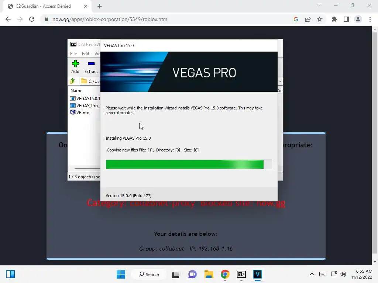378x283 pixels.
Task: Open the touch keyboard tray icon
Action: click(x=322, y=274)
